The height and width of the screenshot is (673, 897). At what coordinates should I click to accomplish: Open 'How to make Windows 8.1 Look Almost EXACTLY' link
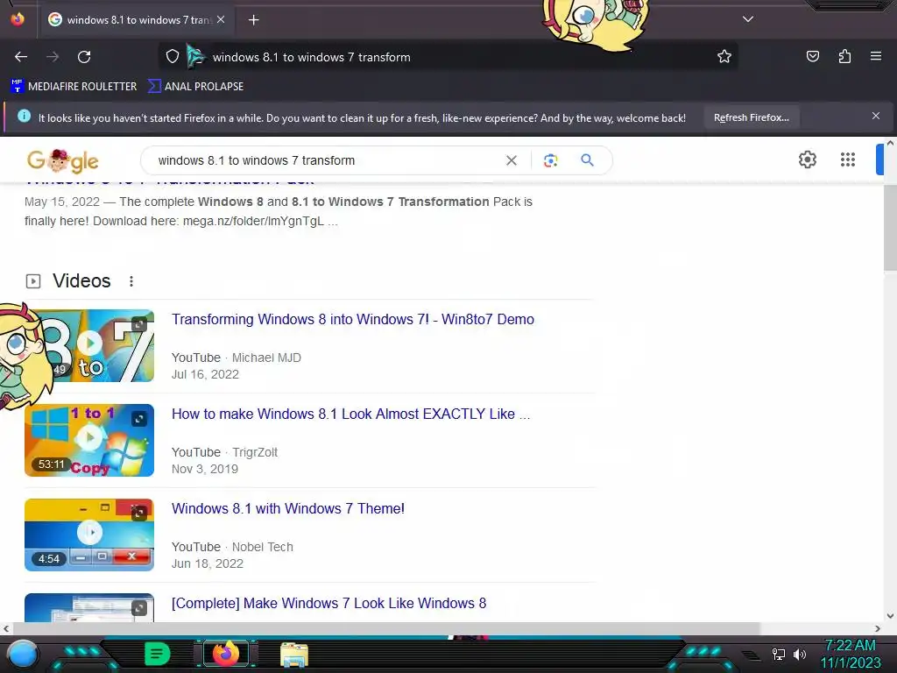pyautogui.click(x=350, y=414)
